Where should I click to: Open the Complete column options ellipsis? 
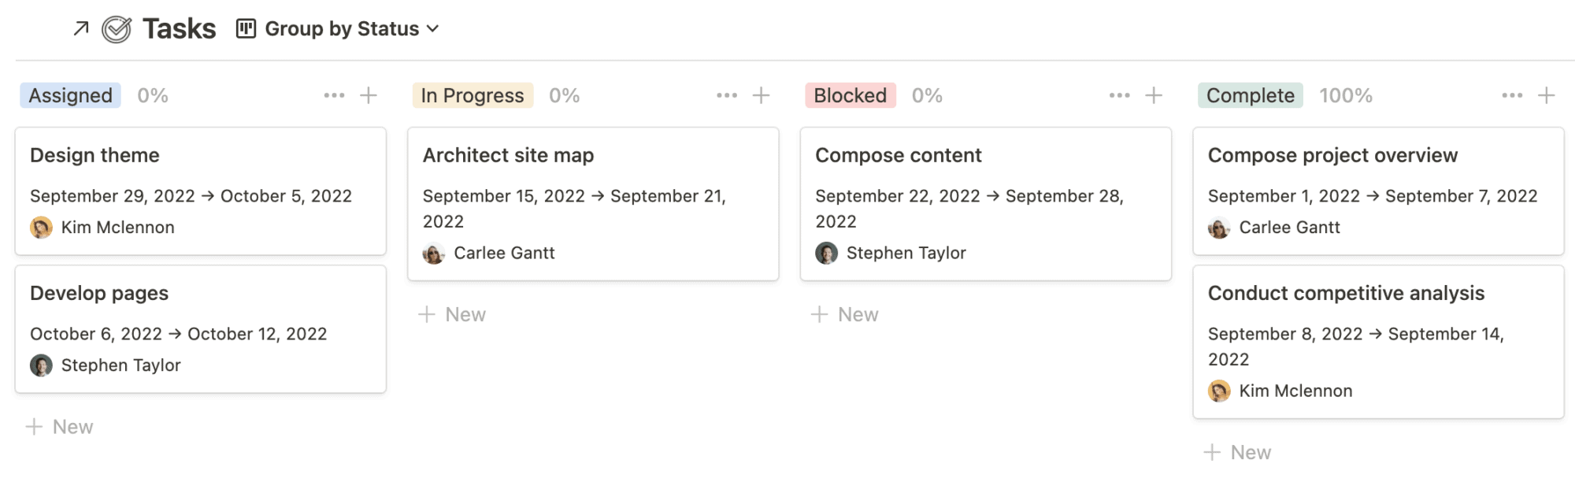coord(1512,95)
